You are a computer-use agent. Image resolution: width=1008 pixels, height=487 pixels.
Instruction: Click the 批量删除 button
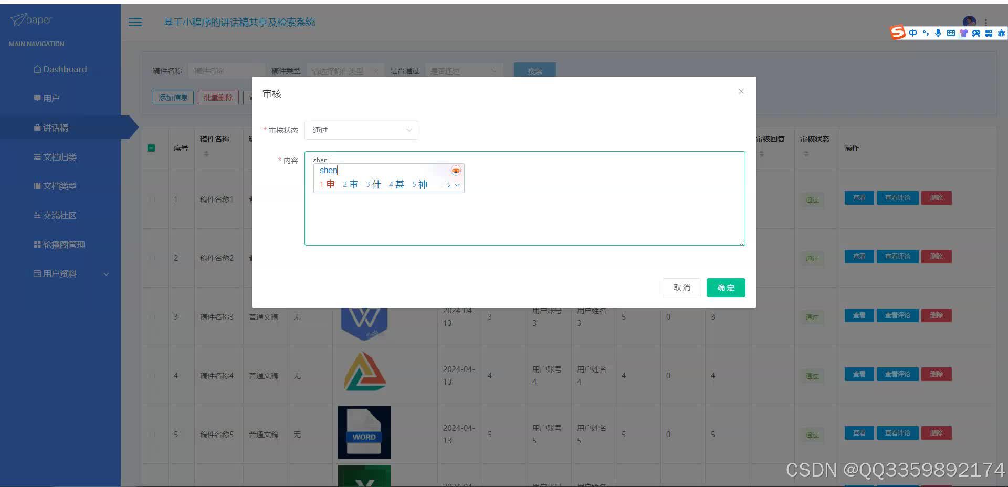[218, 98]
